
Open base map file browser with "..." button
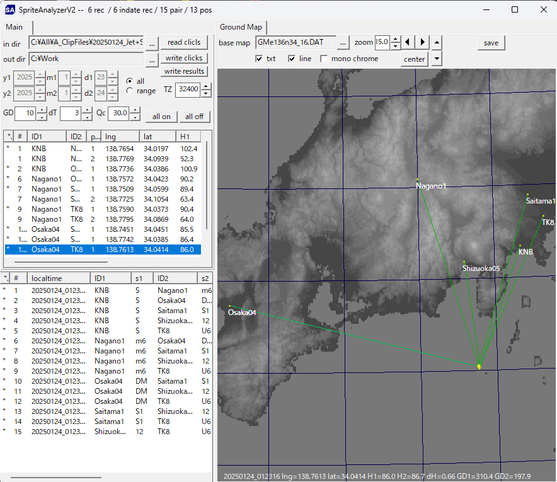point(343,42)
